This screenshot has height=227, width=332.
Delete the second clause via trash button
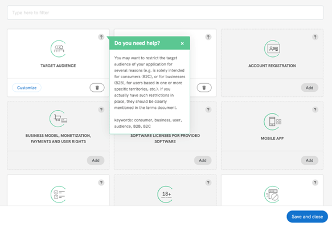click(204, 88)
